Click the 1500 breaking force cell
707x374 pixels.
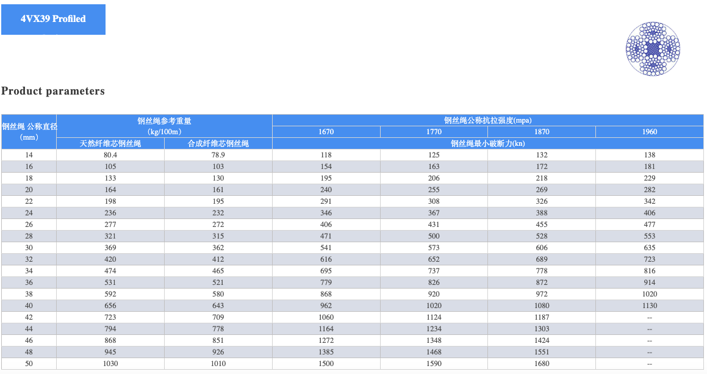click(326, 364)
